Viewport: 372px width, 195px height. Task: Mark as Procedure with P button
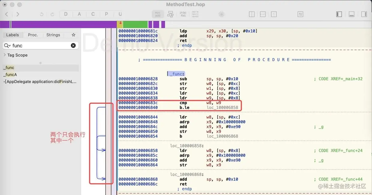tap(106, 14)
